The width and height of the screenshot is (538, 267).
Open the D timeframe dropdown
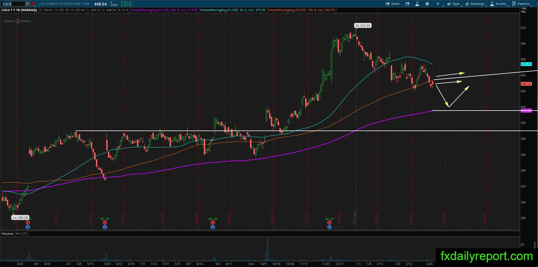438,4
